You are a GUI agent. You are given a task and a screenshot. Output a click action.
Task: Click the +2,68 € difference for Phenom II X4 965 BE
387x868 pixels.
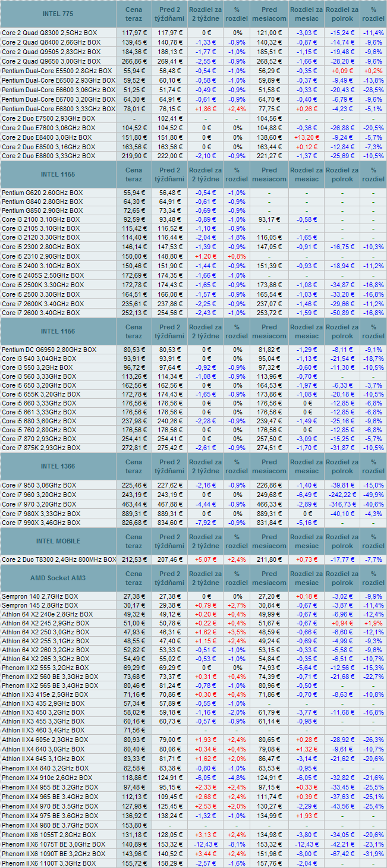(x=206, y=797)
